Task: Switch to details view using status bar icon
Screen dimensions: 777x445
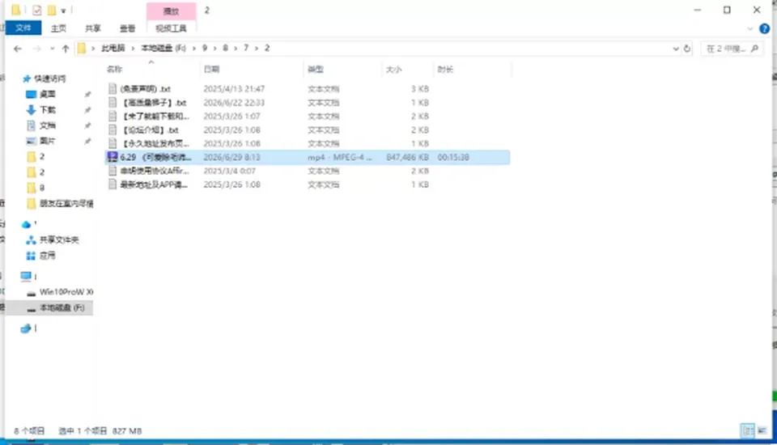Action: pyautogui.click(x=747, y=430)
